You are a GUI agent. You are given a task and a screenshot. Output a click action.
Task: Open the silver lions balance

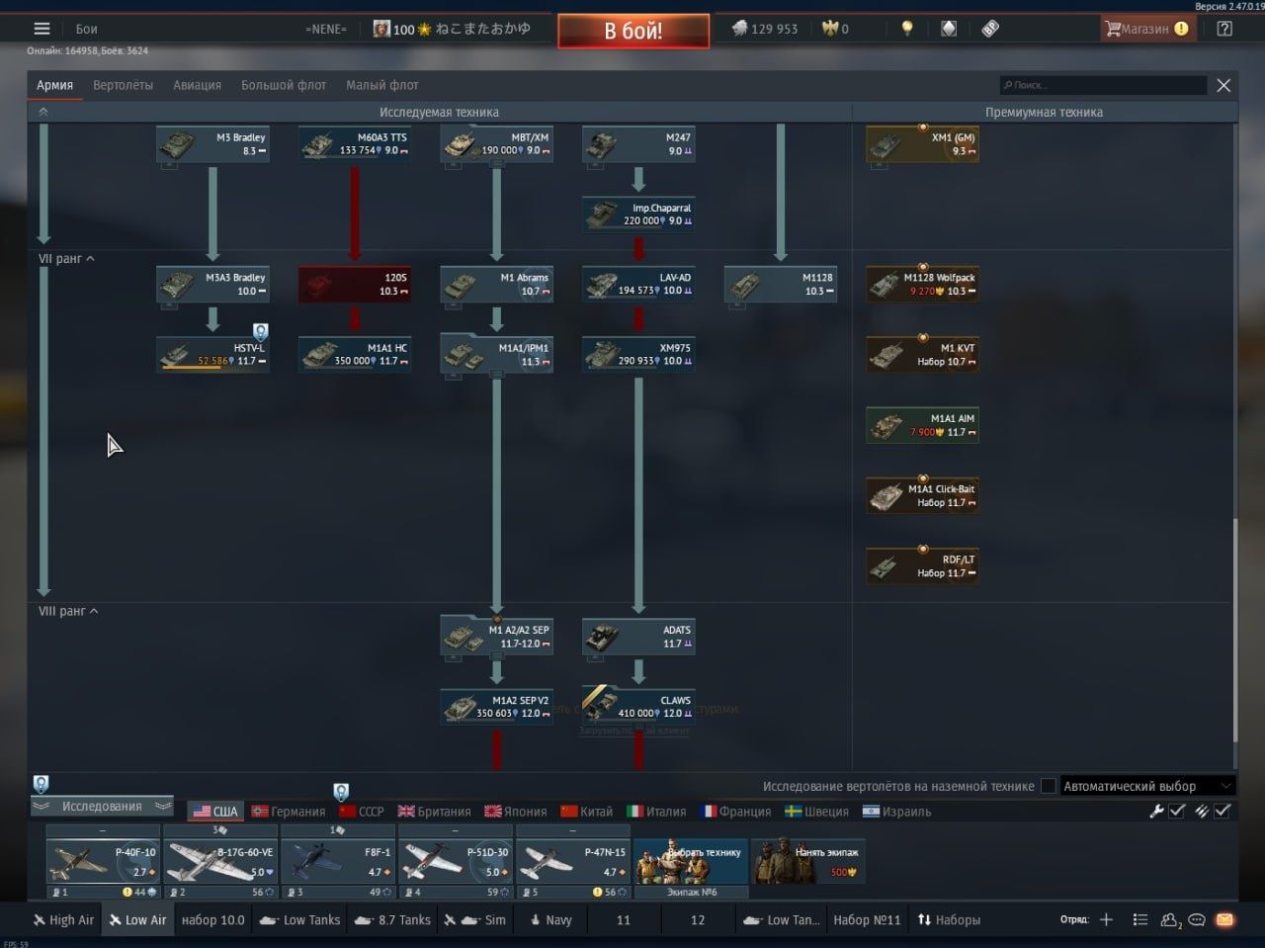(765, 29)
